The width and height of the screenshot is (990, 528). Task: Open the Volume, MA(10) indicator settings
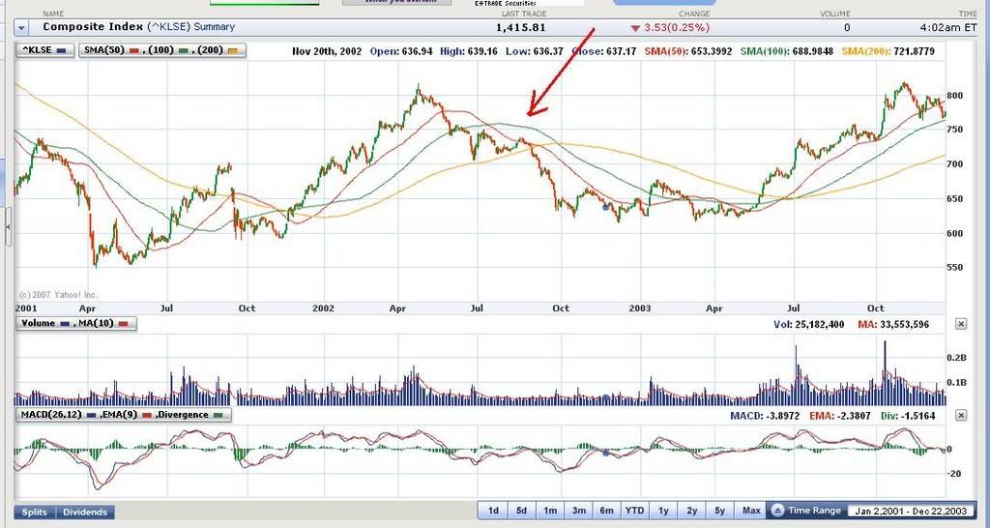(75, 324)
